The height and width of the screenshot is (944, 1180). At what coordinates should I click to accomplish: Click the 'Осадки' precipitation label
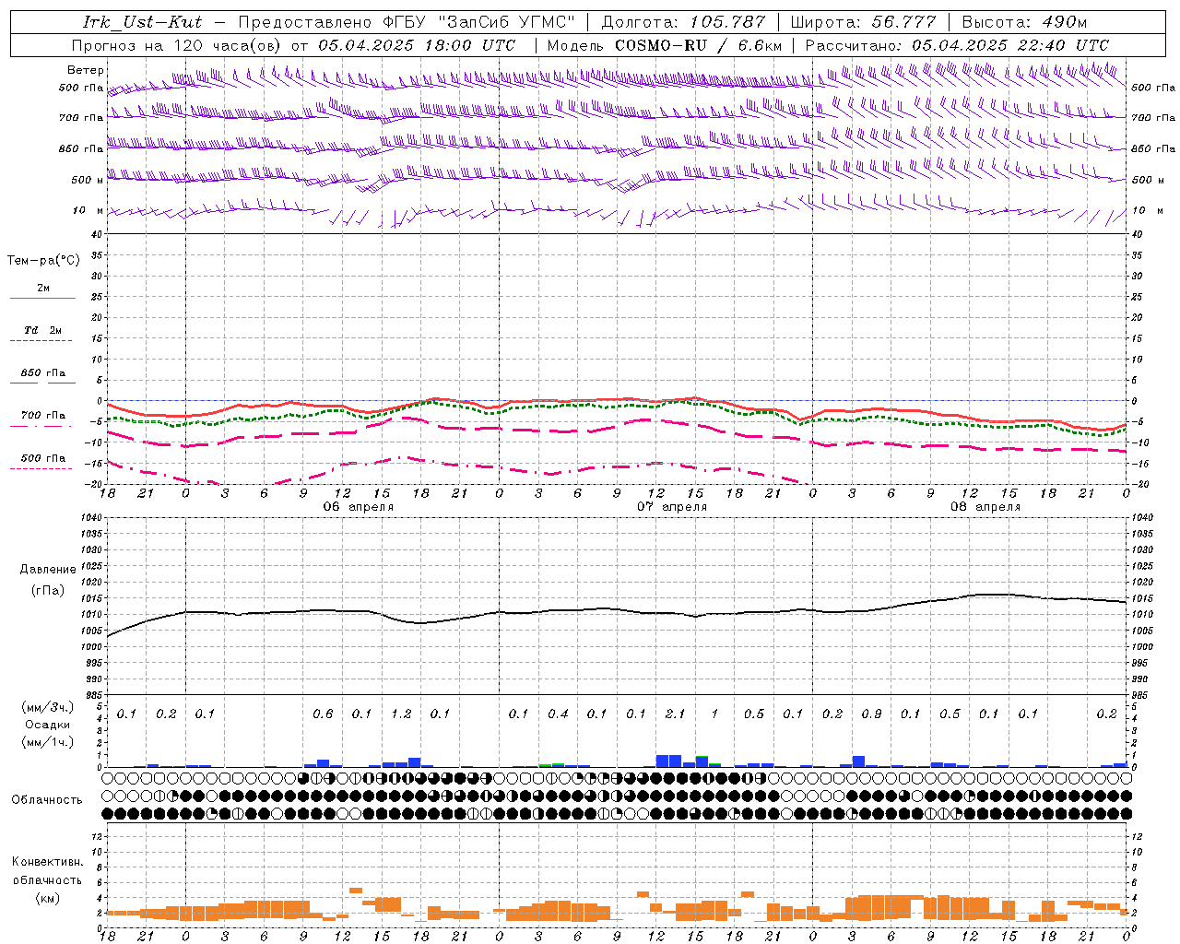click(47, 725)
